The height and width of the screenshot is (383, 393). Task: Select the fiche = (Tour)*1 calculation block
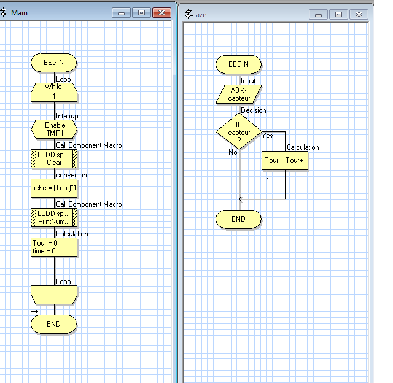54,188
